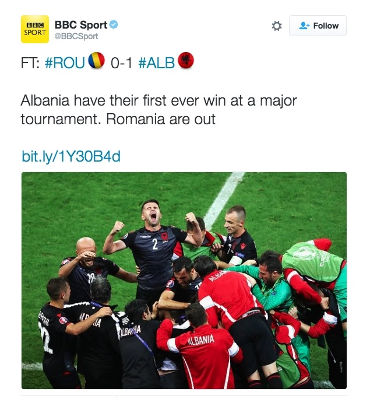370x399 pixels.
Task: Open the #ALB hashtag
Action: [157, 62]
